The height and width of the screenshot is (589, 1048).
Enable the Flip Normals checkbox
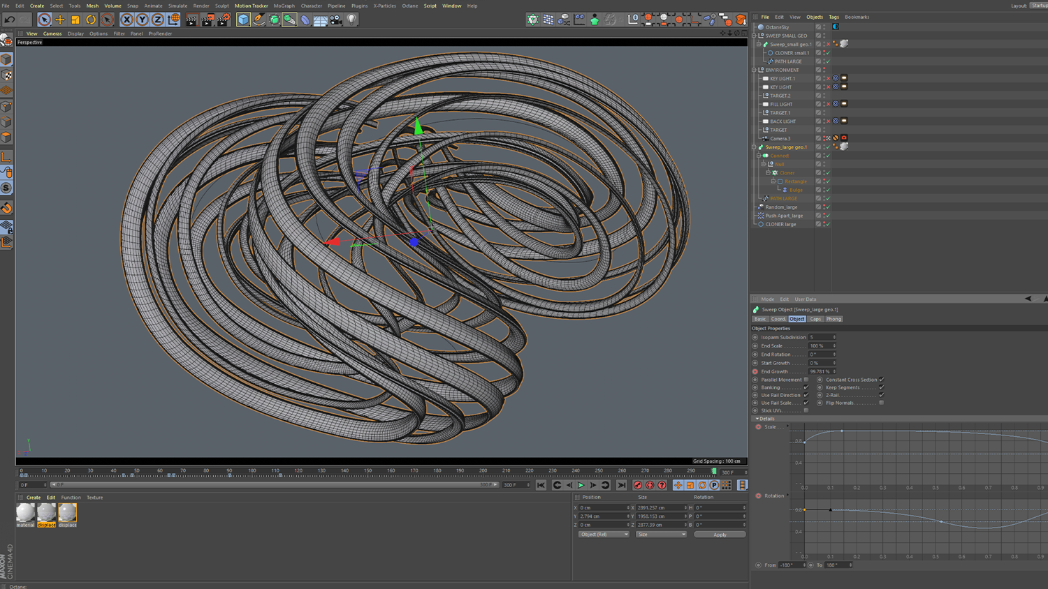[x=881, y=403]
